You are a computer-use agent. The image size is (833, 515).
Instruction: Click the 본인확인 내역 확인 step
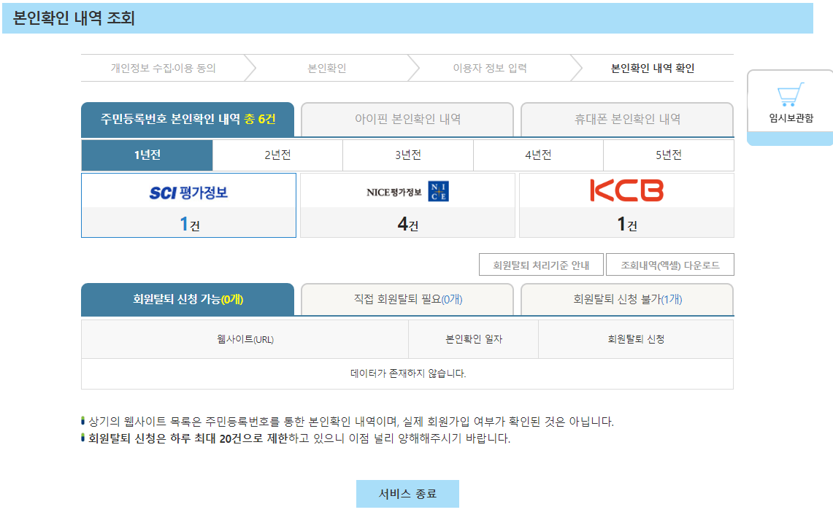pos(653,68)
